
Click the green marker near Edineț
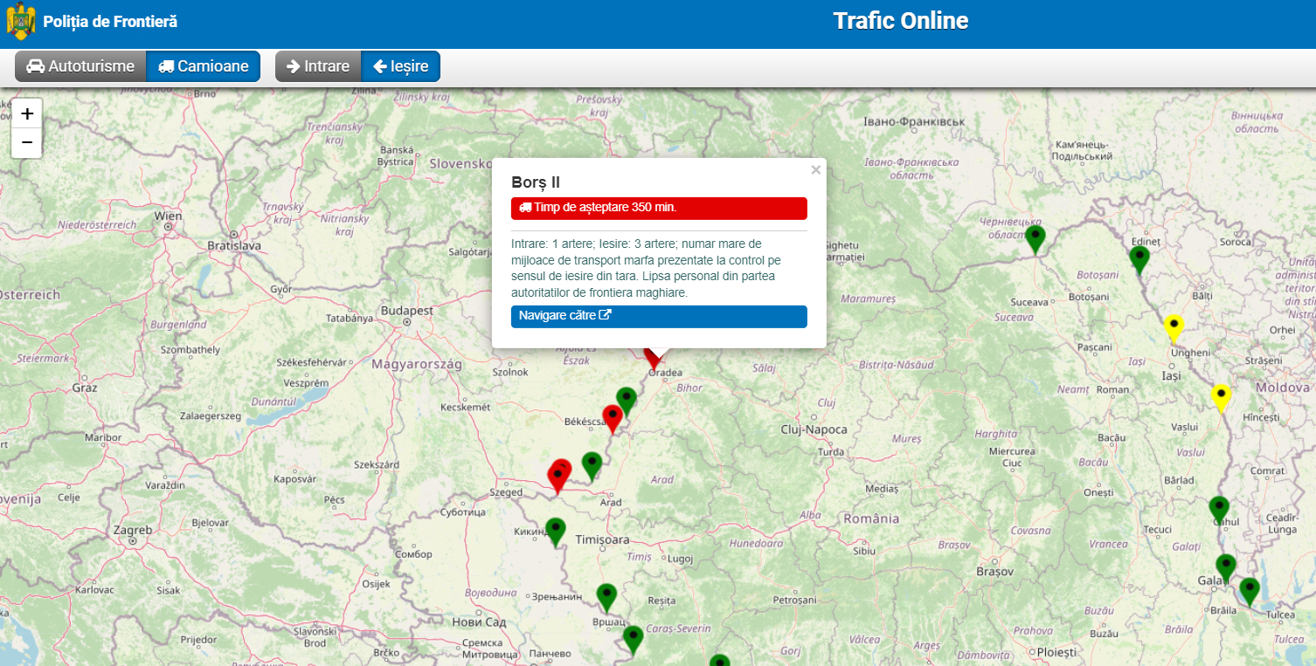(x=1139, y=257)
